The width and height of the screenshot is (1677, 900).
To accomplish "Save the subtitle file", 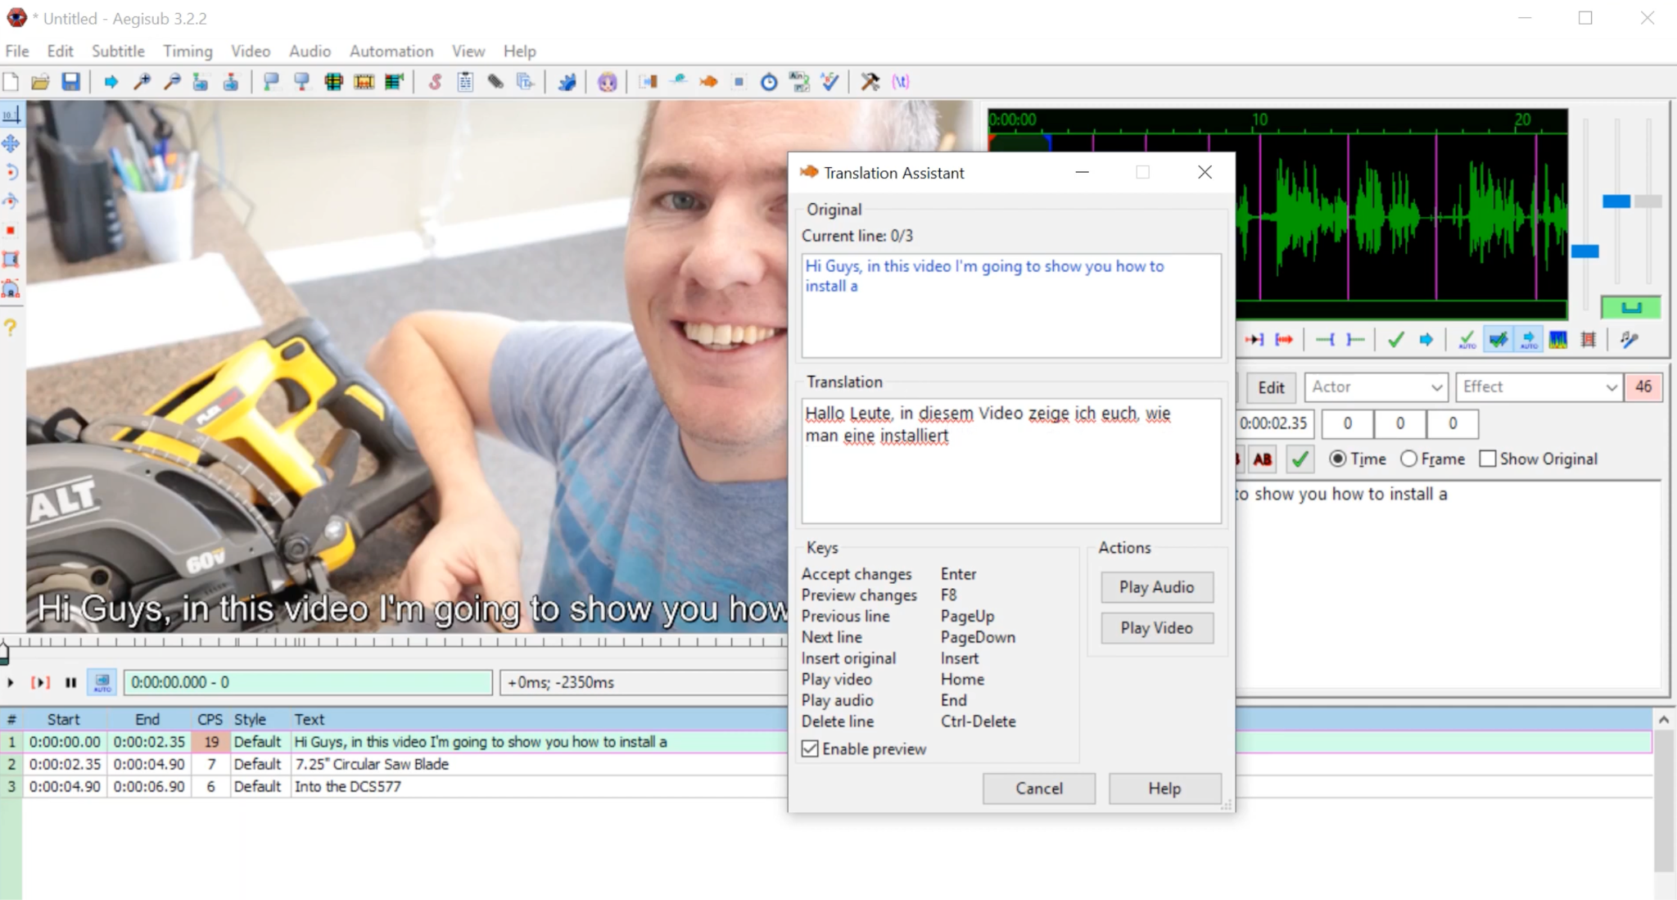I will click(x=72, y=82).
